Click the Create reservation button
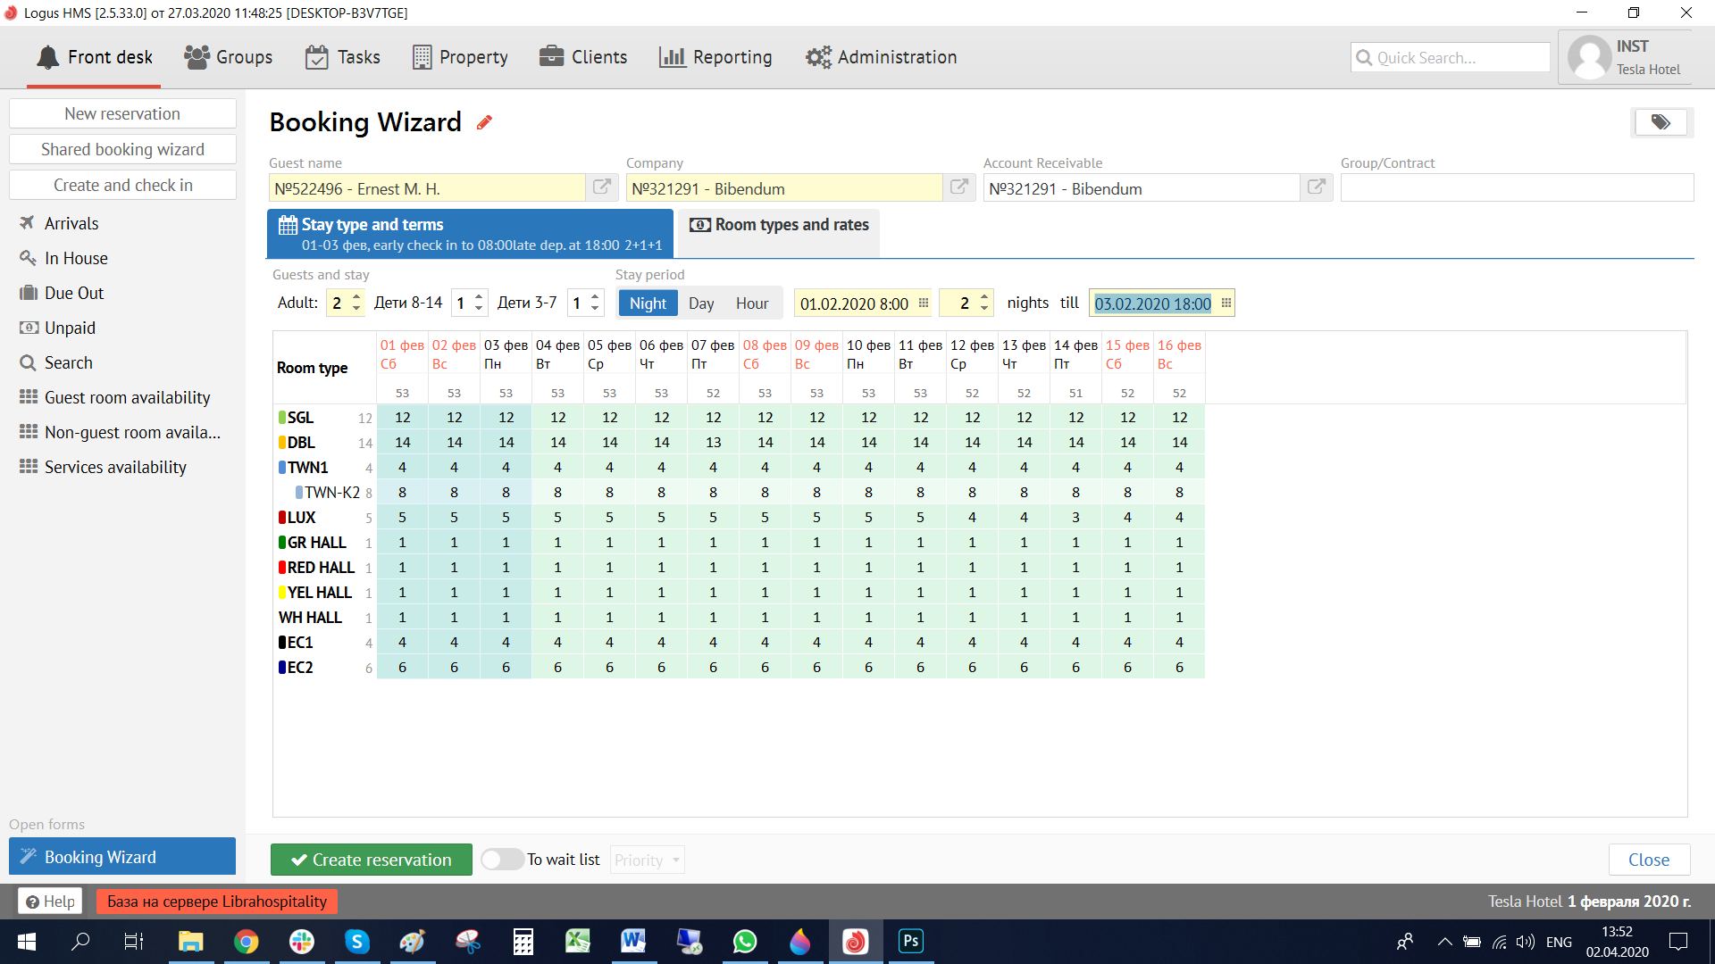The height and width of the screenshot is (964, 1715). [372, 860]
